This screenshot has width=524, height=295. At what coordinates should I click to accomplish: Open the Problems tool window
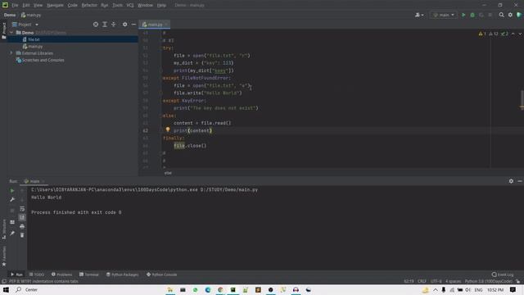pyautogui.click(x=62, y=275)
